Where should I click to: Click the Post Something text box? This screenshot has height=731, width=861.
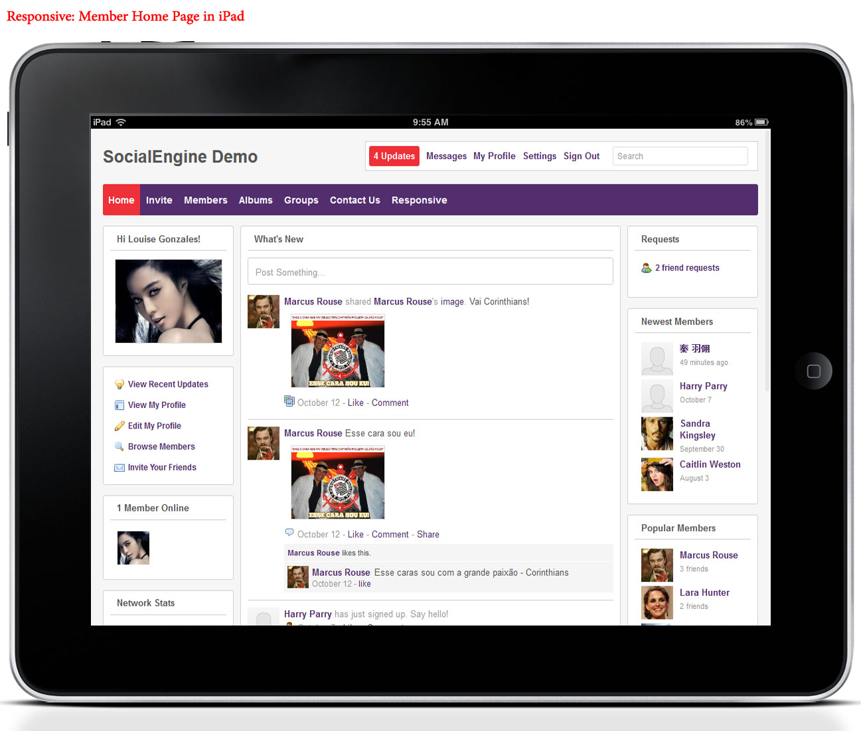430,272
